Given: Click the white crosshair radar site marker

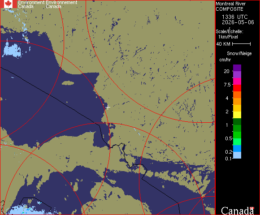Looking at the screenshot, I should [108, 107].
